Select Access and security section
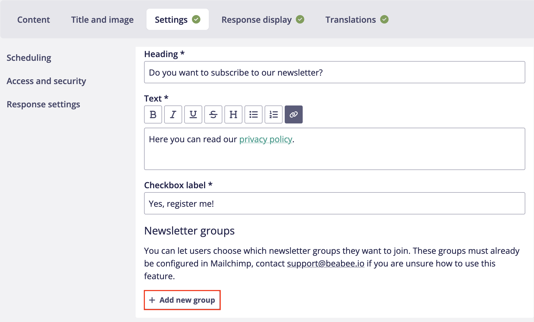 46,81
